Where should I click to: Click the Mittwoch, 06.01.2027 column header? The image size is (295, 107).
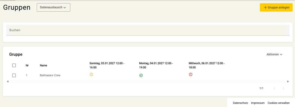tap(207, 65)
